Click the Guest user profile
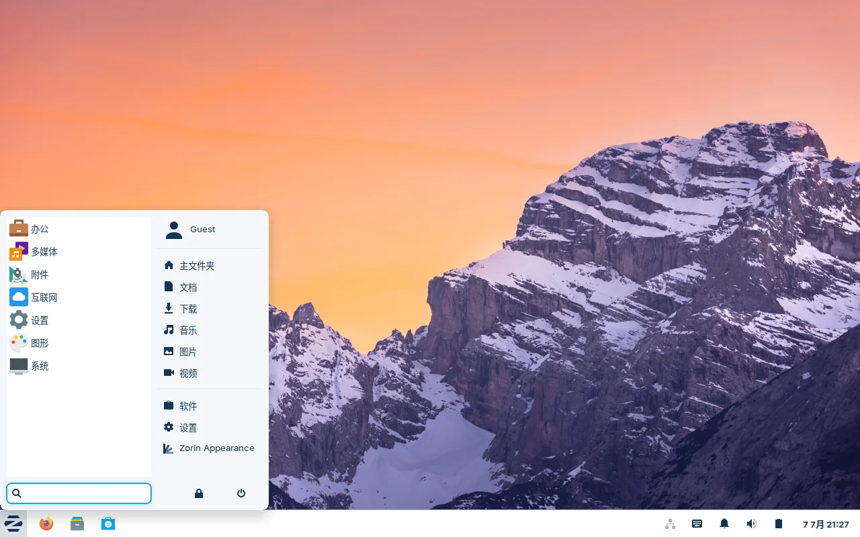The width and height of the screenshot is (860, 537). click(202, 230)
